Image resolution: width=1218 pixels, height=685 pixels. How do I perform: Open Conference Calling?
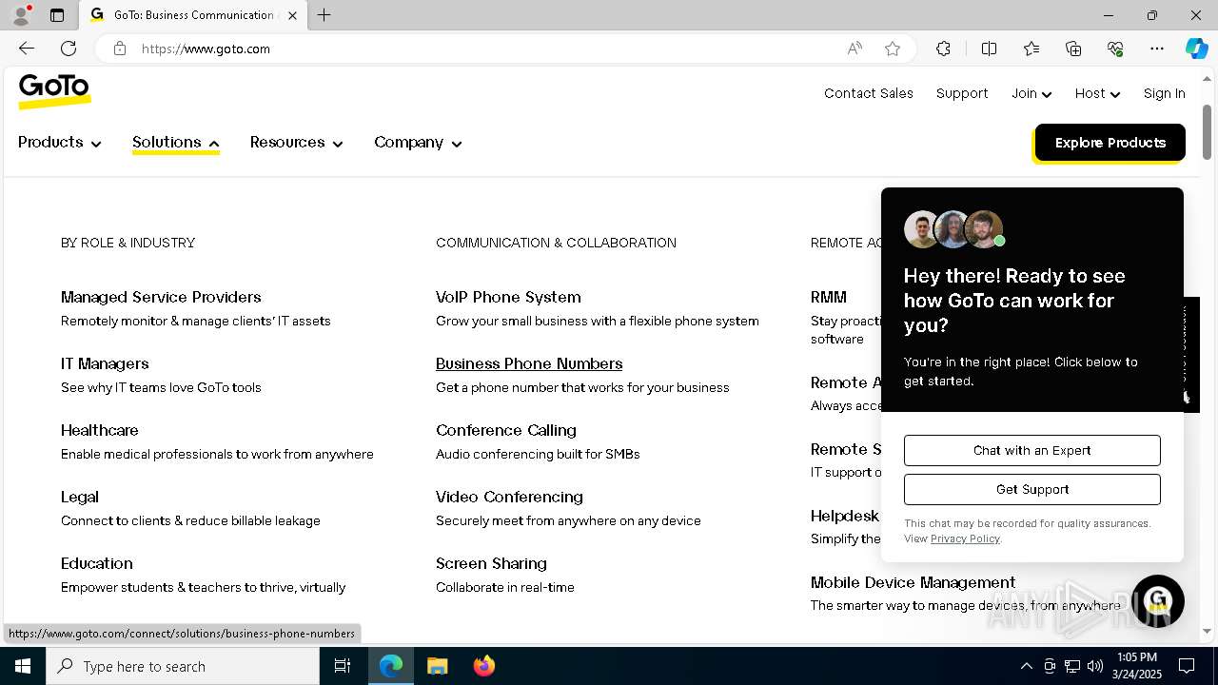(x=506, y=430)
